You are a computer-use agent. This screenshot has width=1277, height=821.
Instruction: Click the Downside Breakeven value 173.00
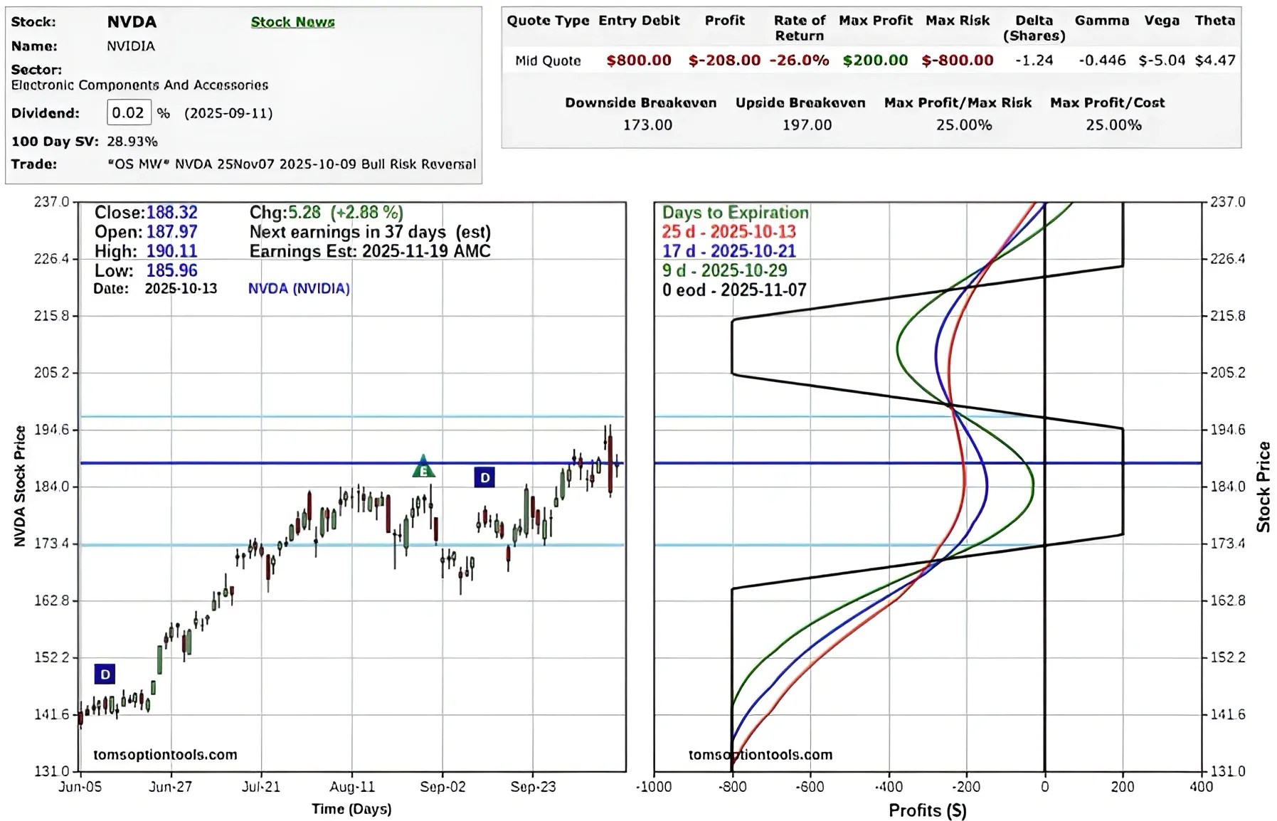647,125
